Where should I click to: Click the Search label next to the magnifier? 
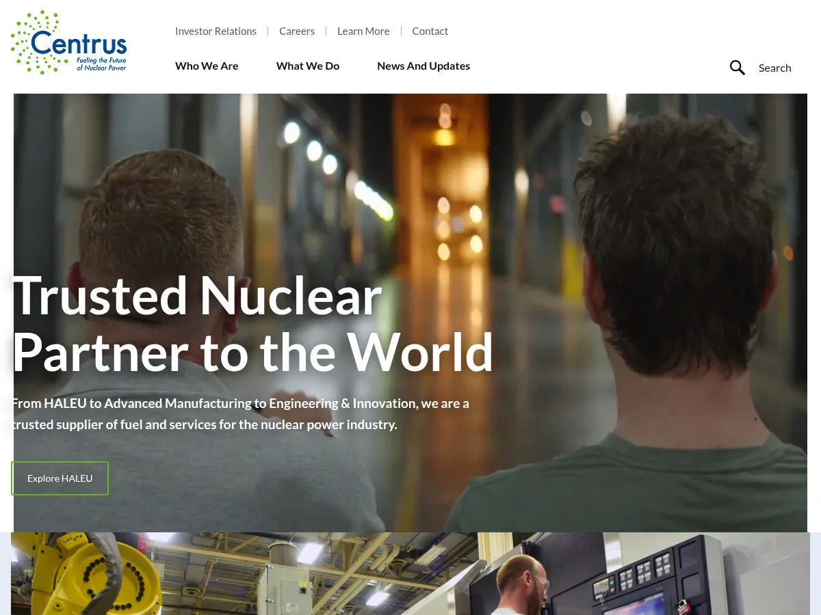coord(774,67)
